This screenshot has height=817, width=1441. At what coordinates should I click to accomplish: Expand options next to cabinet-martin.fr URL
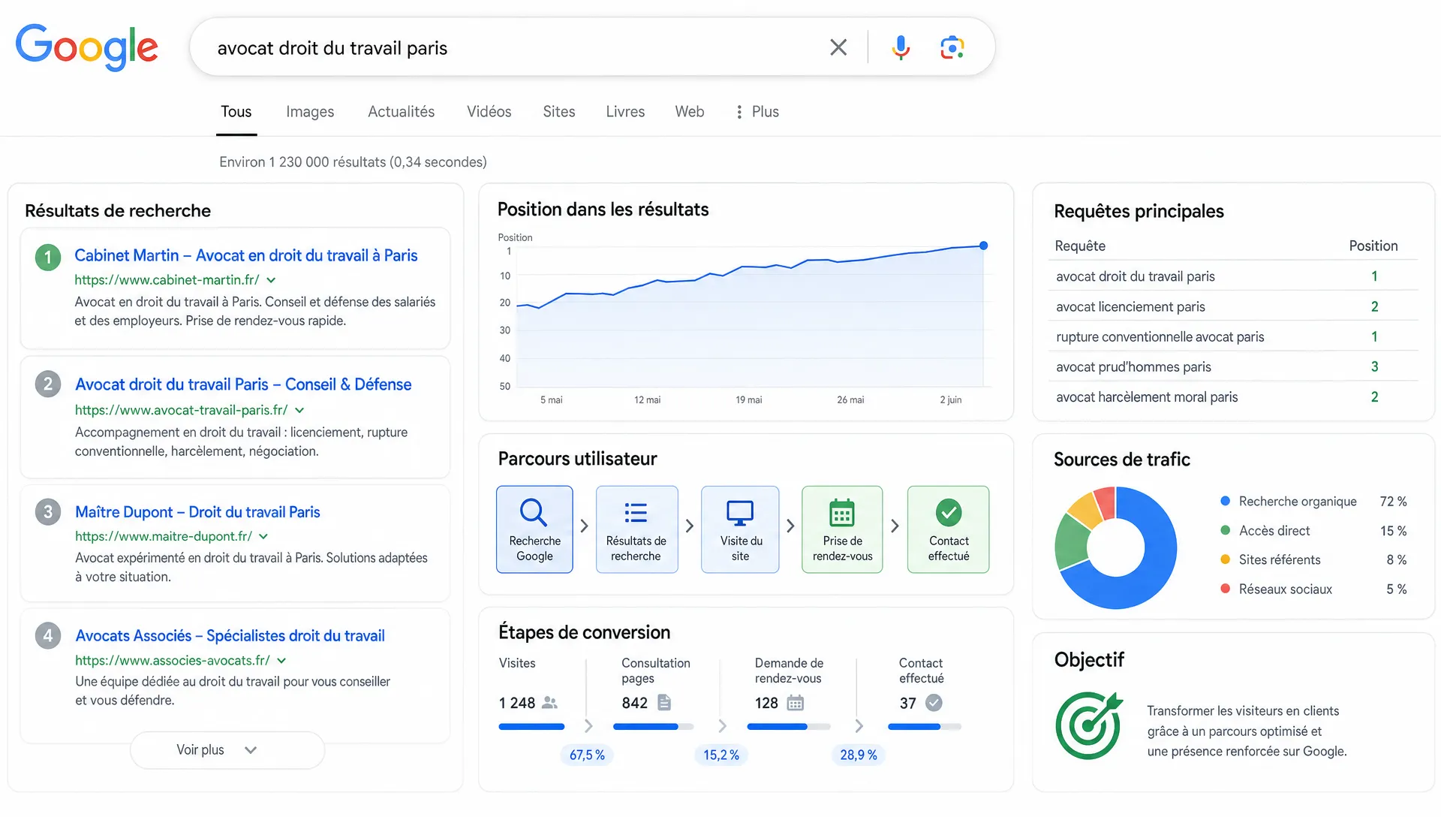pyautogui.click(x=271, y=280)
